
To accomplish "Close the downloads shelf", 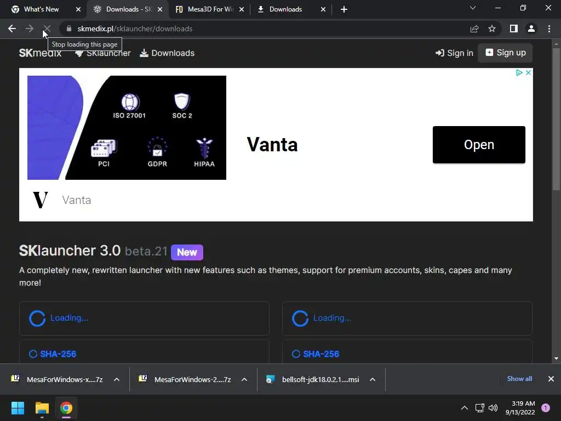I will click(x=551, y=379).
